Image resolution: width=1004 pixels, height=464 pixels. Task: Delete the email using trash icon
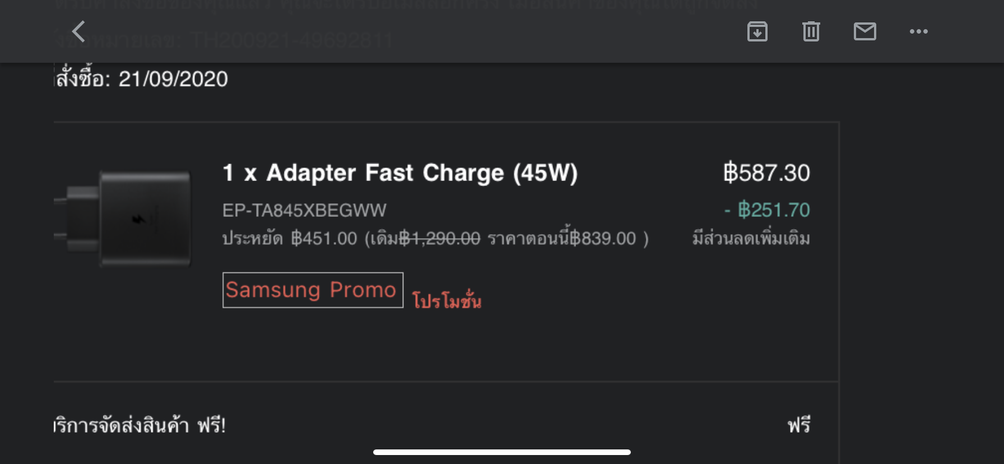[811, 31]
